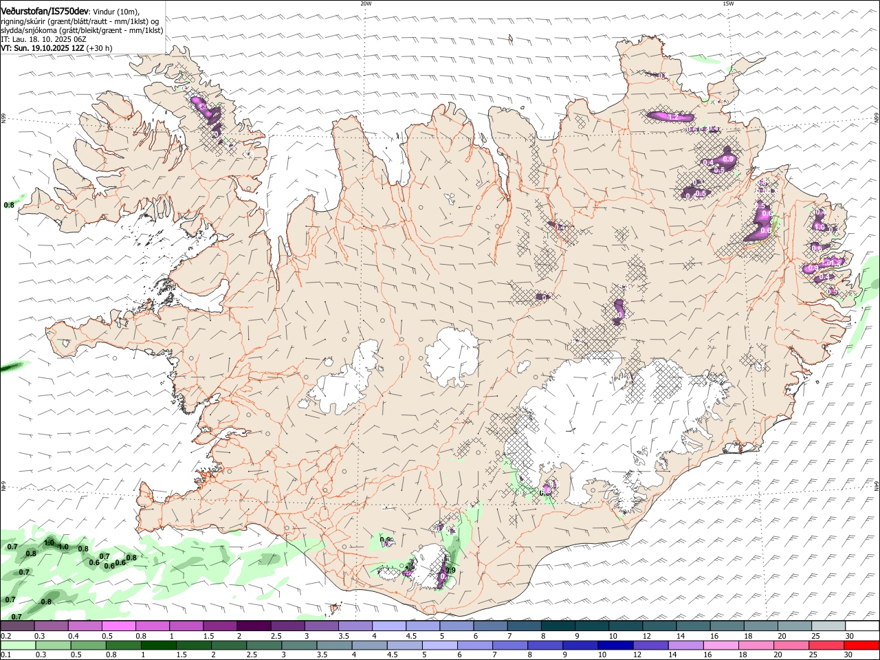Click the '0.1' label under lower legend row

click(5, 655)
